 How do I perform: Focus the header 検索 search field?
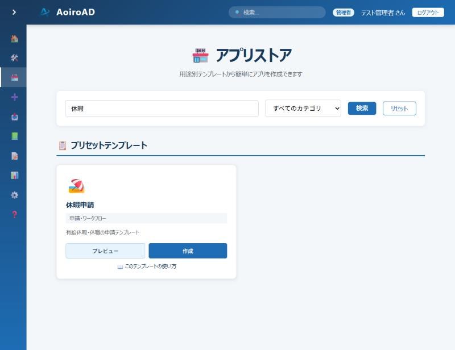(x=277, y=12)
